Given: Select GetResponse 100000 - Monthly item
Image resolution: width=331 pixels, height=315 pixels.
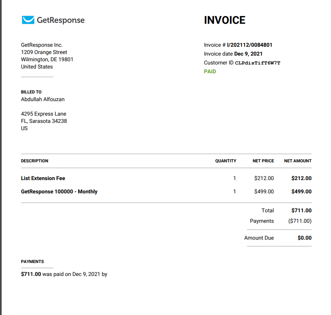Looking at the screenshot, I should pyautogui.click(x=59, y=191).
